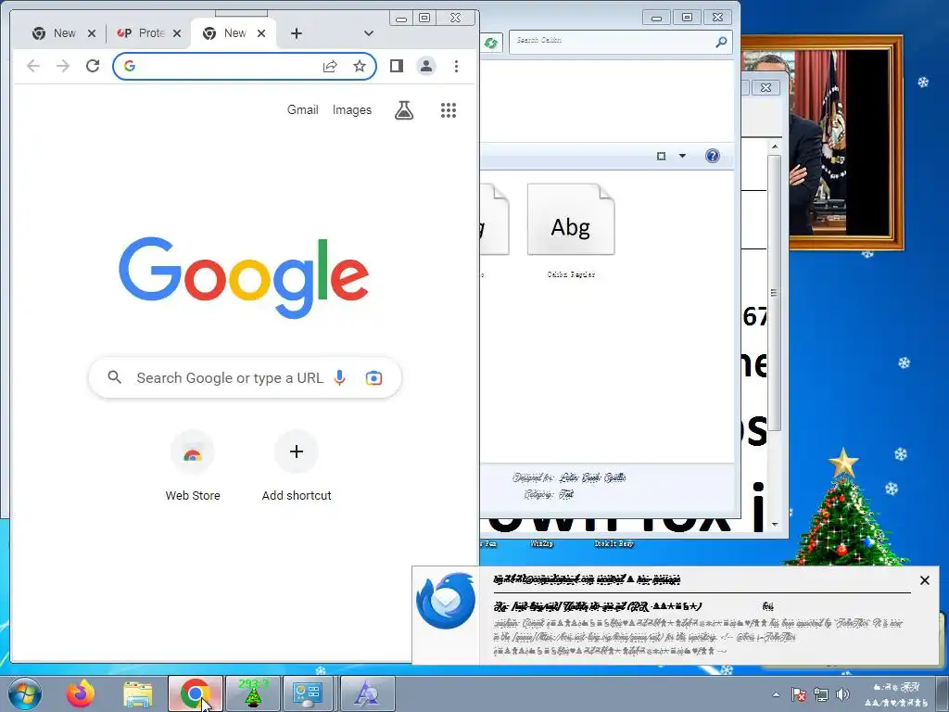The height and width of the screenshot is (712, 949).
Task: Go back in Chrome navigation
Action: [33, 66]
